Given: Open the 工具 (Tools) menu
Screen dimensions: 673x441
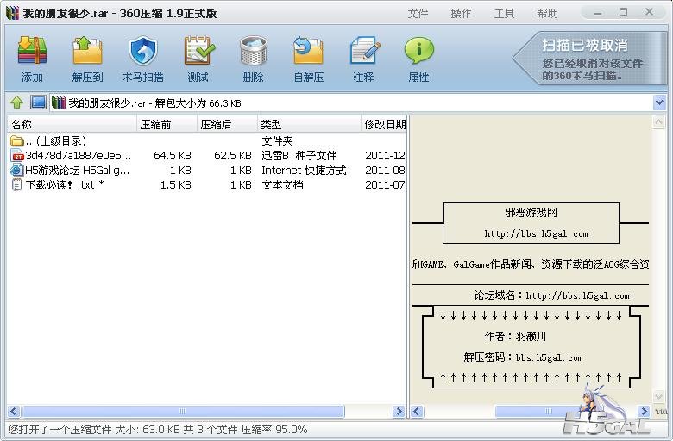Looking at the screenshot, I should pyautogui.click(x=504, y=14).
